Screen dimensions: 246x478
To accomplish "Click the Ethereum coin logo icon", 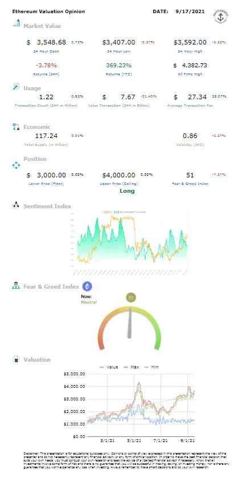I will coord(87,286).
